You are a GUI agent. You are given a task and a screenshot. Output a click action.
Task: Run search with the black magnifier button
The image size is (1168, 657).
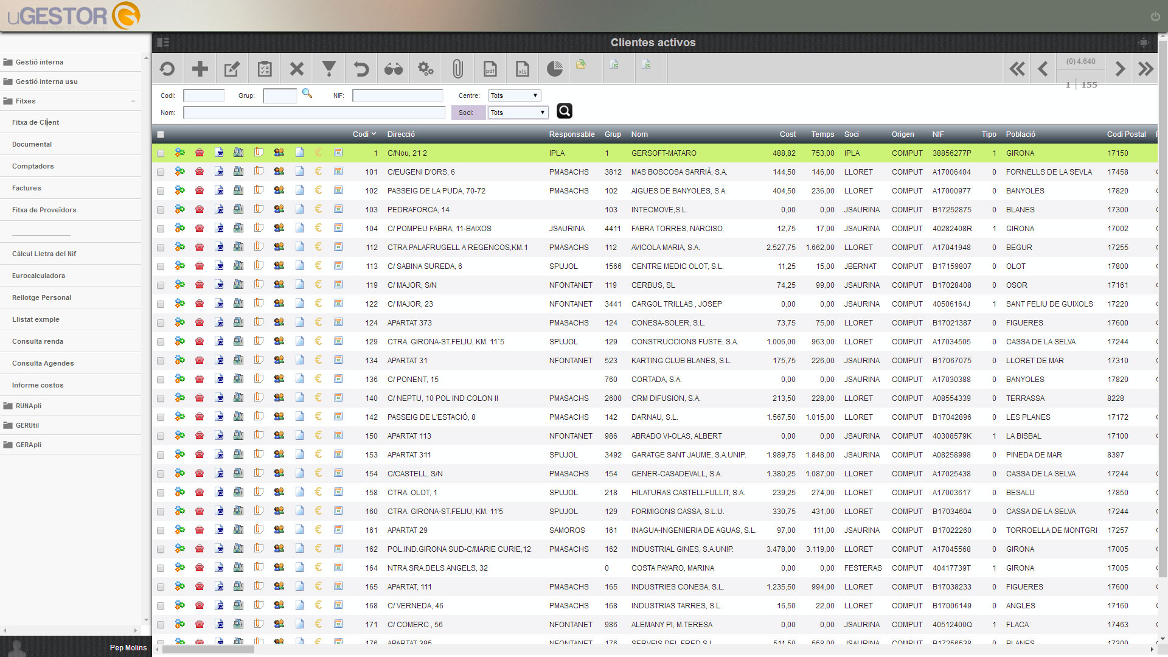pos(565,111)
